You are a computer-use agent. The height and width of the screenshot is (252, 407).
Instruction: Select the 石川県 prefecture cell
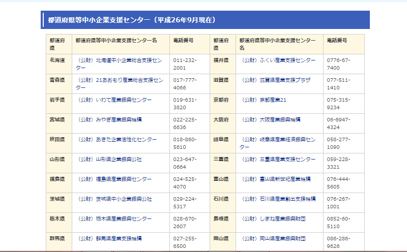tap(223, 203)
